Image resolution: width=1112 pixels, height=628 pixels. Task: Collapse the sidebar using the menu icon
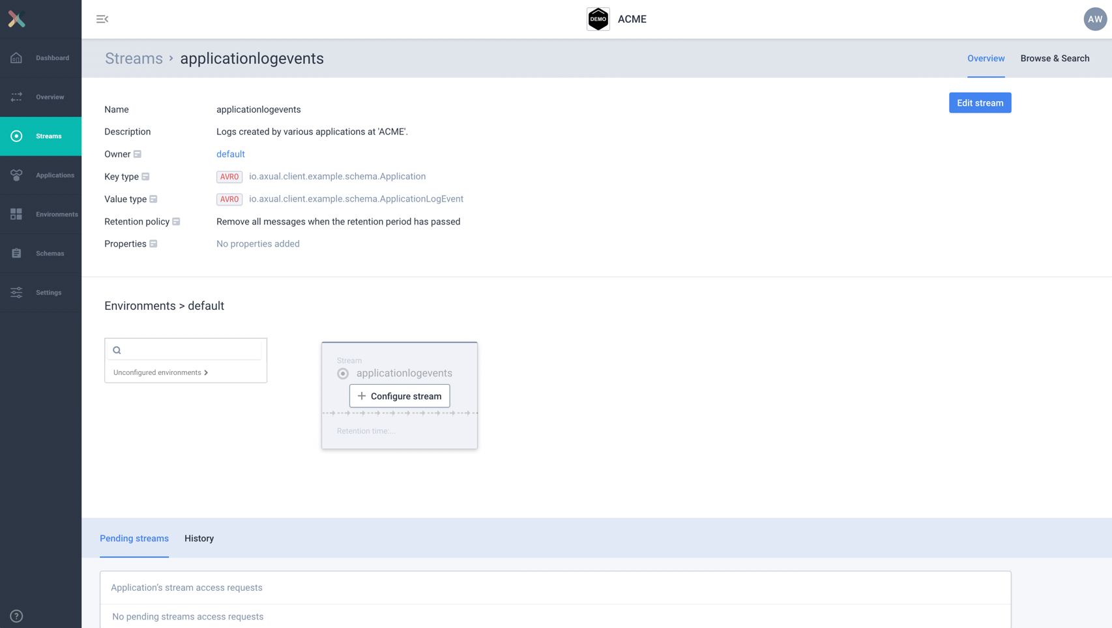[x=102, y=19]
